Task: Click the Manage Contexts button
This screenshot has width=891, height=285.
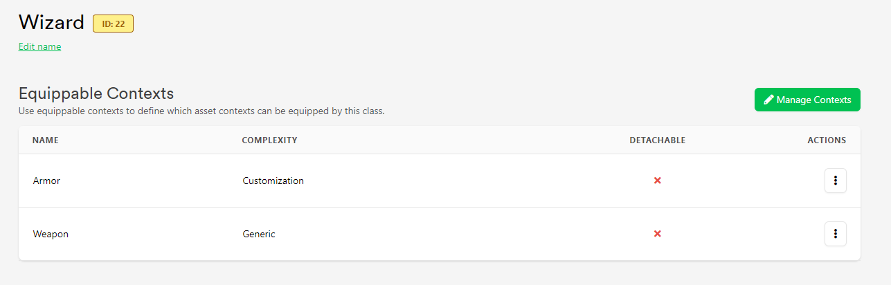Action: (807, 100)
